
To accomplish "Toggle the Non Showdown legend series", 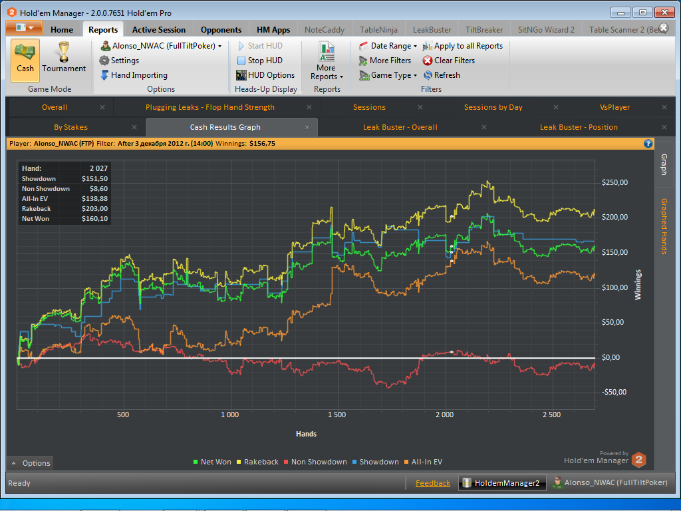I will point(315,462).
